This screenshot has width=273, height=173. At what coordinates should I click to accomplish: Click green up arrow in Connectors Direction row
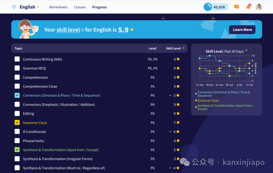(170, 95)
